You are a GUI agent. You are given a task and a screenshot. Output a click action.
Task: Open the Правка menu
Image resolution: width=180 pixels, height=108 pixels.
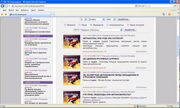pyautogui.click(x=11, y=10)
